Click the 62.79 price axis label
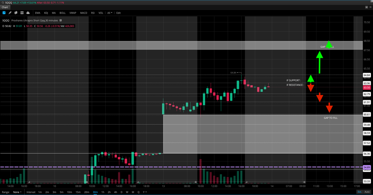Viewport: 373px width, 195px height. [x=366, y=94]
